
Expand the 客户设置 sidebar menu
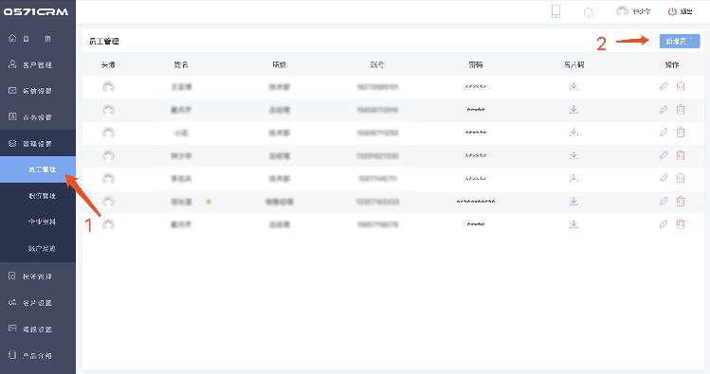tap(38, 303)
